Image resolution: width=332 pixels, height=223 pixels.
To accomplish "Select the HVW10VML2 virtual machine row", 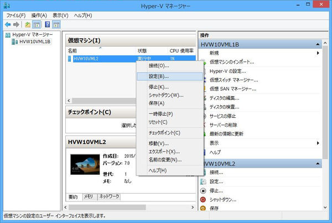I will 132,59.
